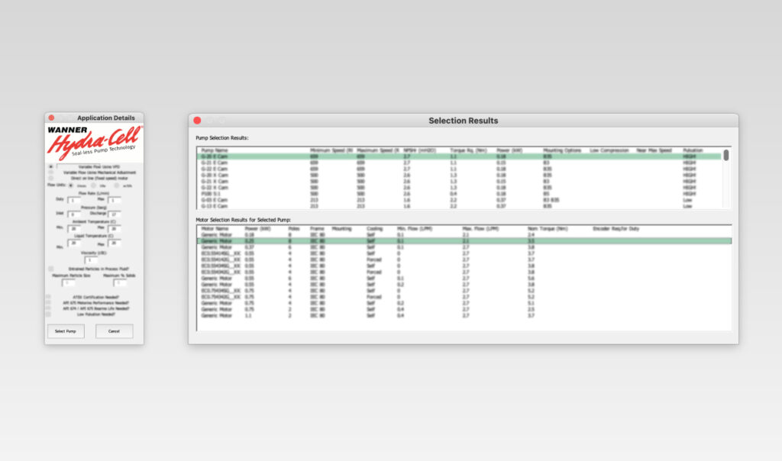Click the Liquid Temperature Min field

click(74, 243)
